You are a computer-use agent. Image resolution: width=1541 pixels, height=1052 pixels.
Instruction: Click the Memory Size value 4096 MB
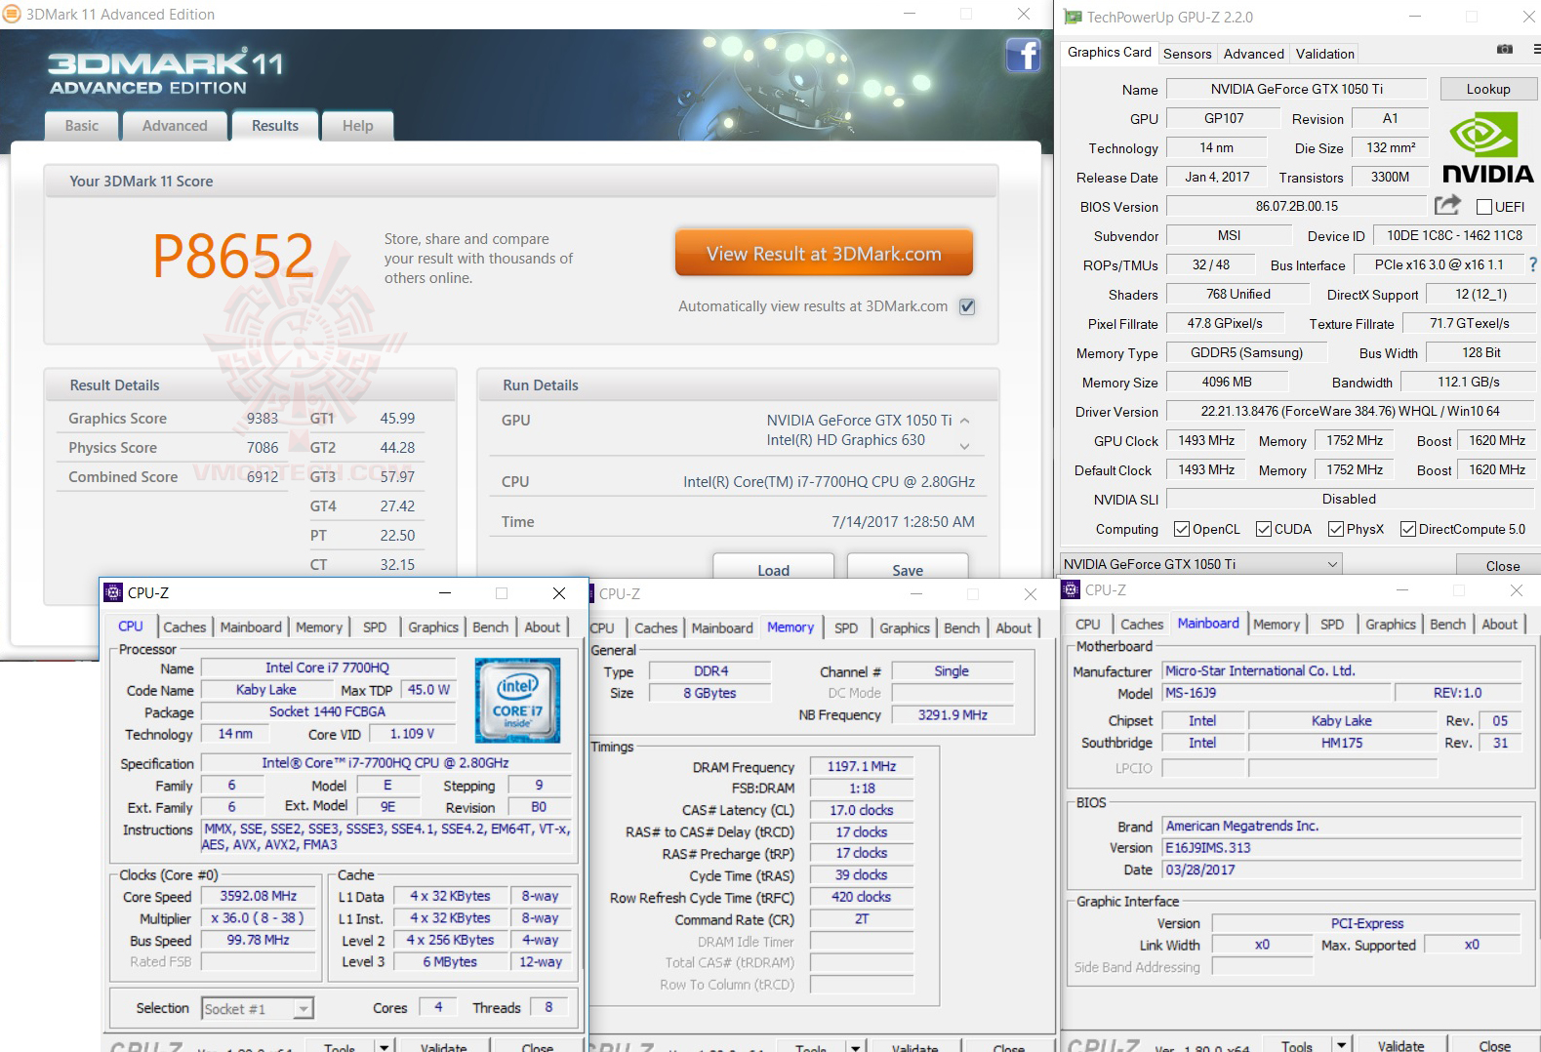click(x=1227, y=382)
